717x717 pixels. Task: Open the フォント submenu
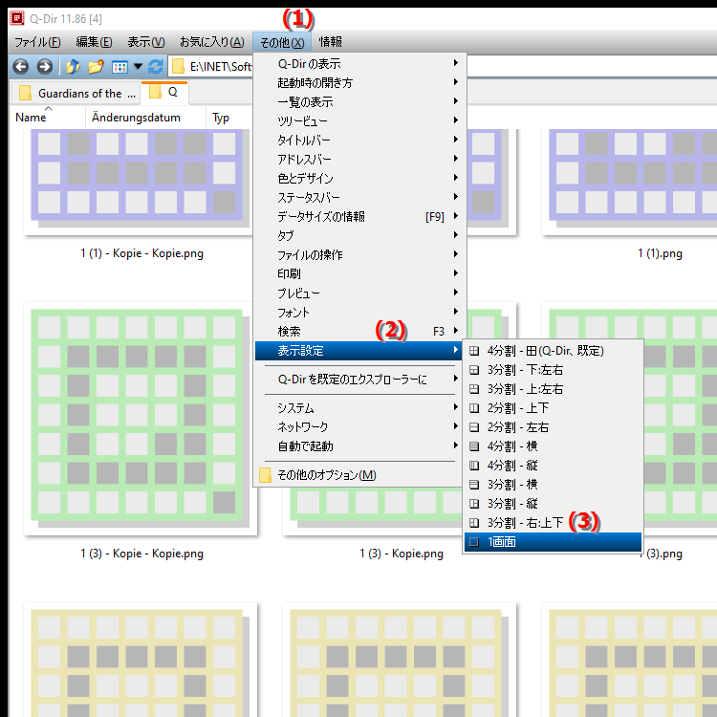tap(359, 313)
